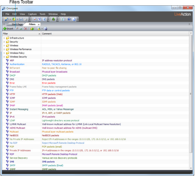
Task: Select the No Private IP Addresses filter
Action: click(22, 139)
